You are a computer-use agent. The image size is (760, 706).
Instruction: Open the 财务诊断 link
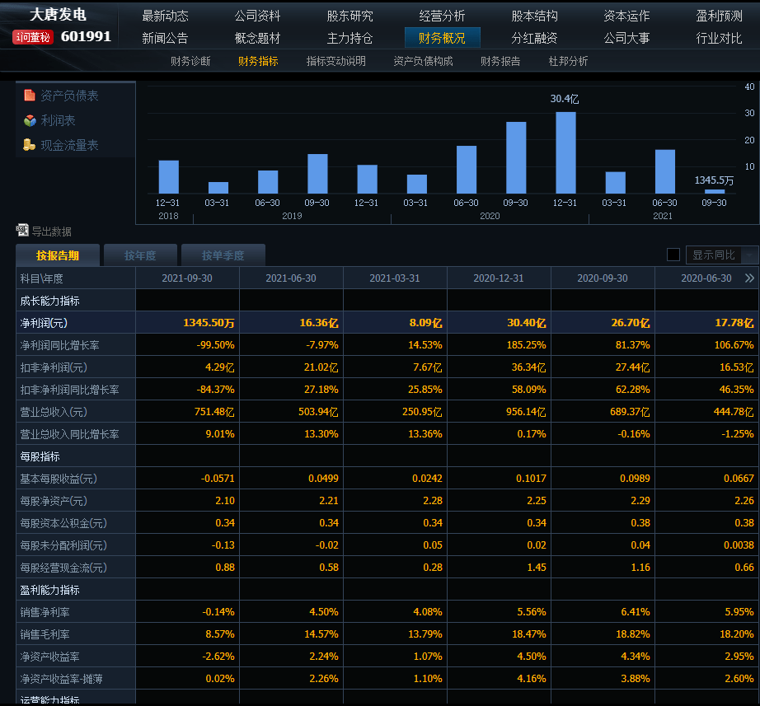point(190,61)
